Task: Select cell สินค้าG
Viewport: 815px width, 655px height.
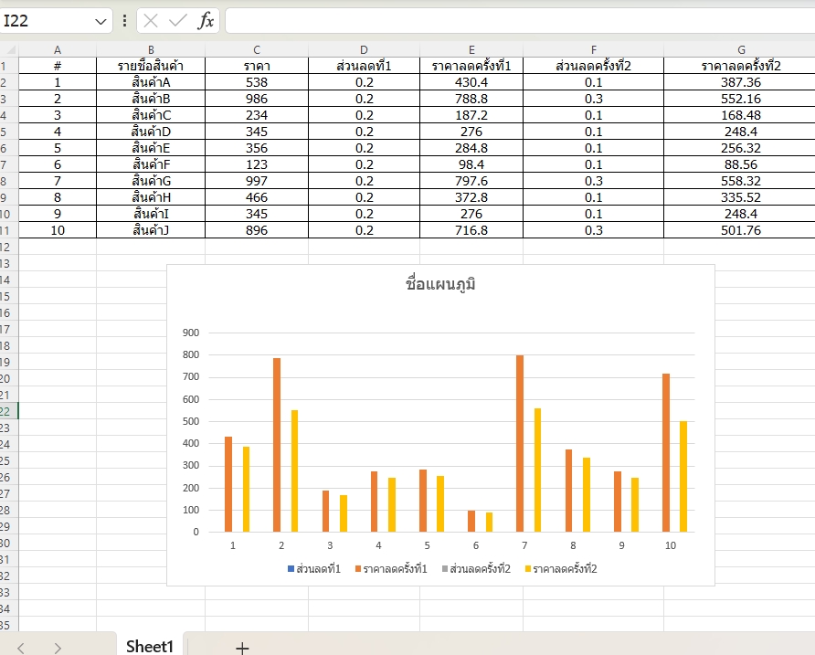Action: click(x=151, y=181)
